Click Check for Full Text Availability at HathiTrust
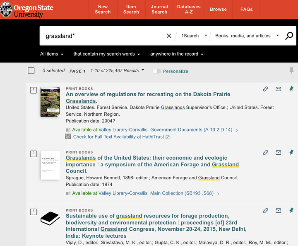The image size is (298, 246). (119, 137)
